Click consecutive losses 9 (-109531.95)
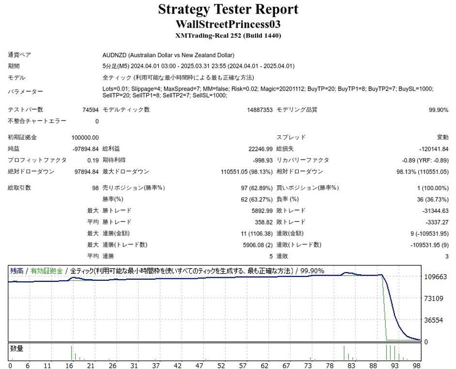 (429, 234)
